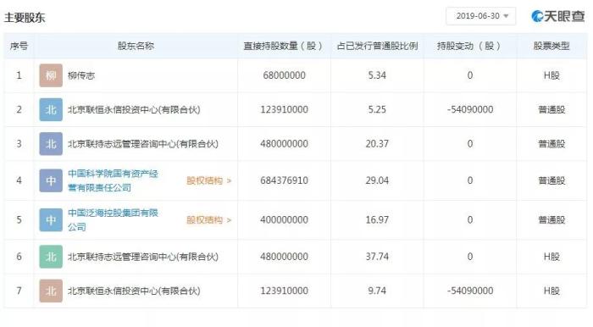Image resolution: width=593 pixels, height=327 pixels.
Task: Click the ratio value 37.74
Action: (x=377, y=257)
